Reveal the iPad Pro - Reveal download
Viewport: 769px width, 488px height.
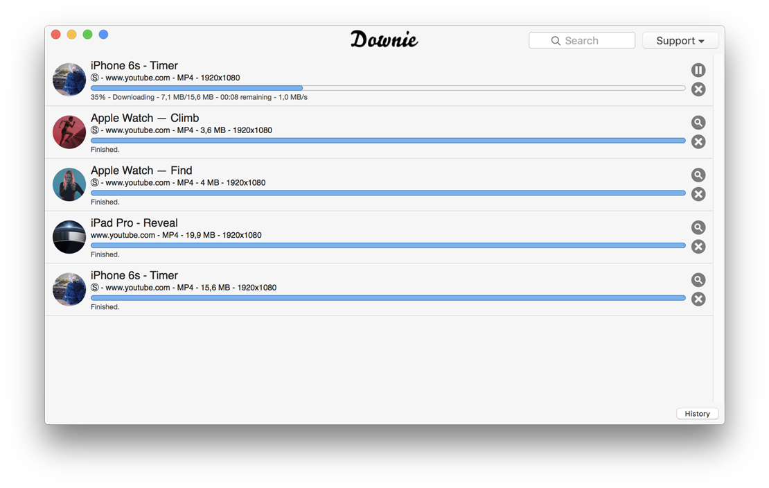[x=698, y=227]
